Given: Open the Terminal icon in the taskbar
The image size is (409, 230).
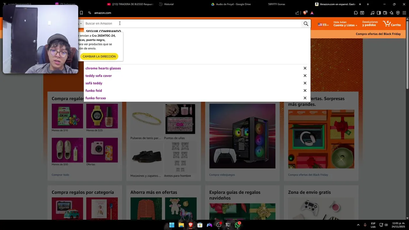Looking at the screenshot, I should (228, 225).
